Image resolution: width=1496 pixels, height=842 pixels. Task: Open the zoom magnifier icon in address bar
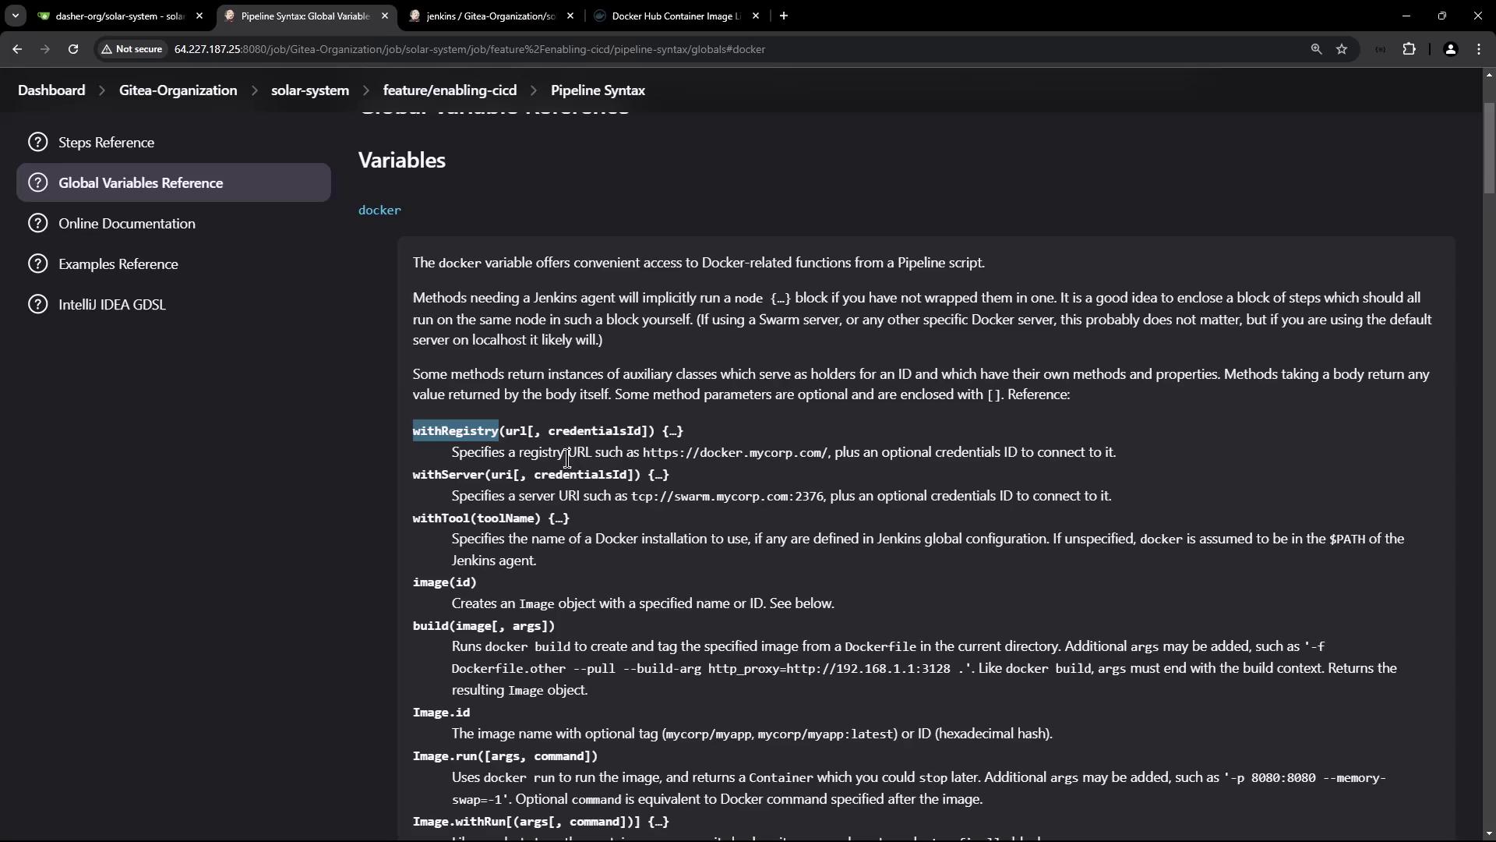point(1316,49)
